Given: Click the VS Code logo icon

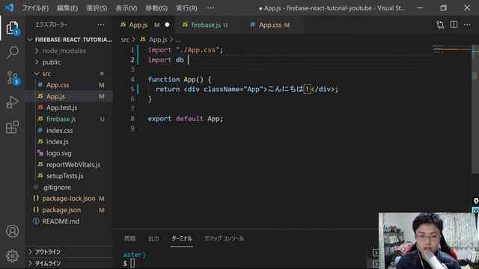Looking at the screenshot, I should 9,7.
